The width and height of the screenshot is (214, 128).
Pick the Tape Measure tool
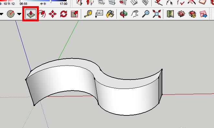point(88,14)
